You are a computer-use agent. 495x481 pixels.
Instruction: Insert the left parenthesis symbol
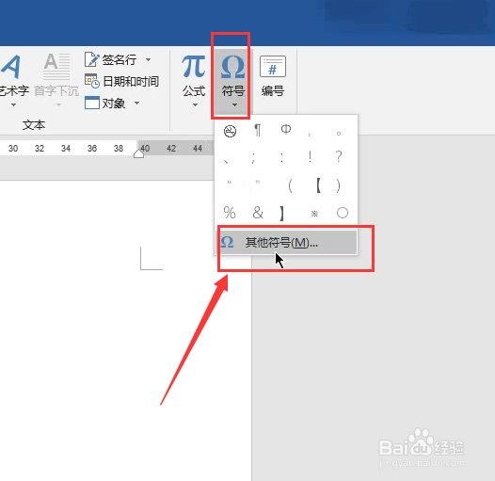(x=291, y=185)
